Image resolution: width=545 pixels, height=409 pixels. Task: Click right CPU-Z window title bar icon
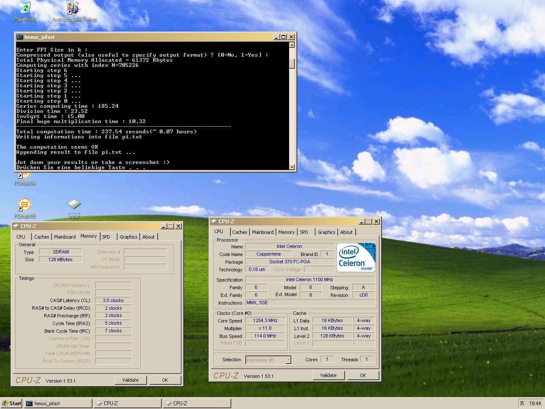pyautogui.click(x=214, y=222)
